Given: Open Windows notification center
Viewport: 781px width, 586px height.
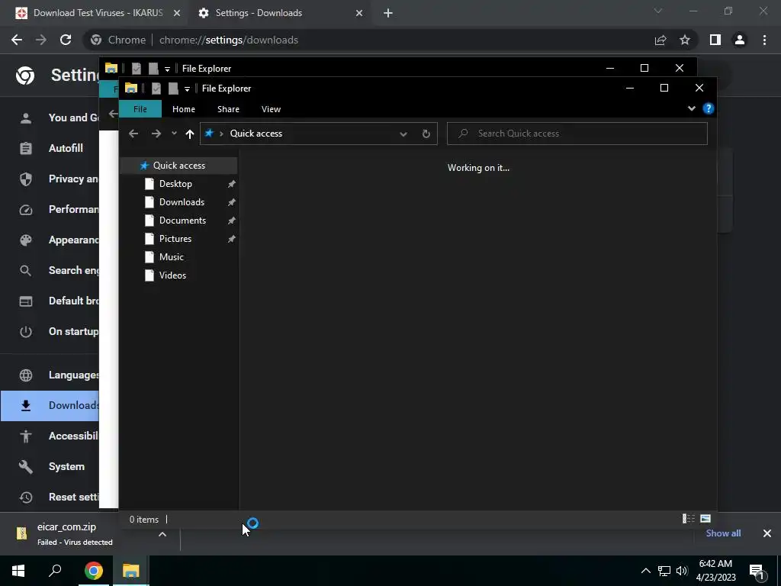Looking at the screenshot, I should click(757, 572).
